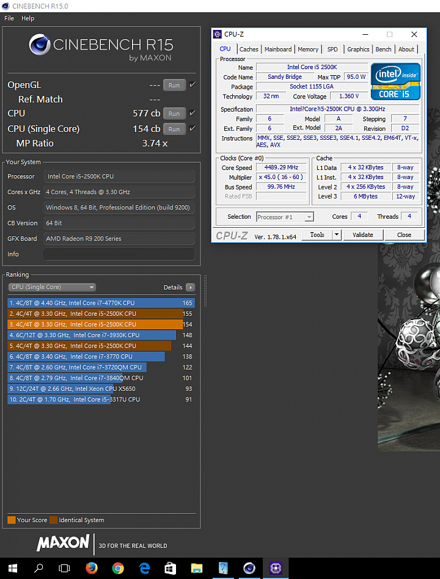This screenshot has width=440, height=579.
Task: Switch to the Cinebench taskbar icon
Action: (249, 568)
